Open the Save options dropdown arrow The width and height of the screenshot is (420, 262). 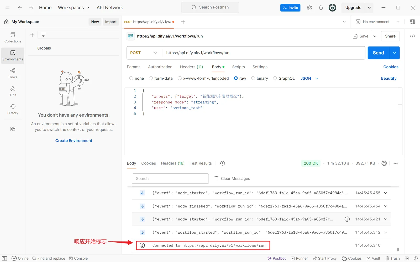click(x=375, y=36)
